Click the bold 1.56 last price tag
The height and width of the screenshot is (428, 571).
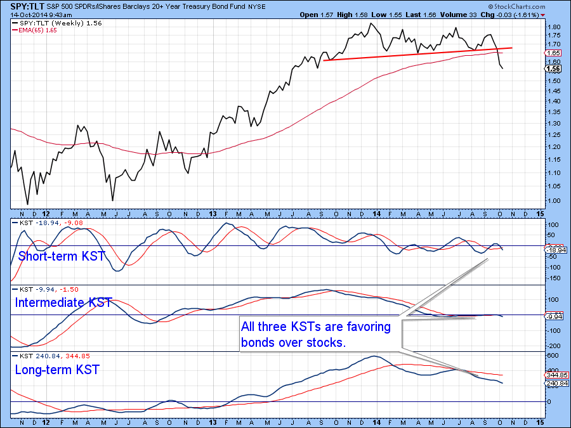(x=553, y=68)
